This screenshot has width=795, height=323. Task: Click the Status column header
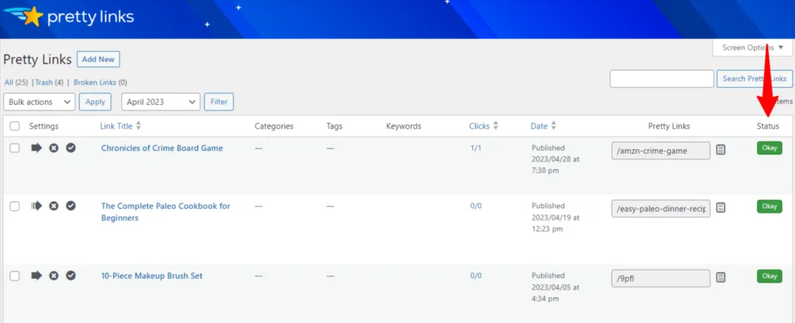point(768,127)
